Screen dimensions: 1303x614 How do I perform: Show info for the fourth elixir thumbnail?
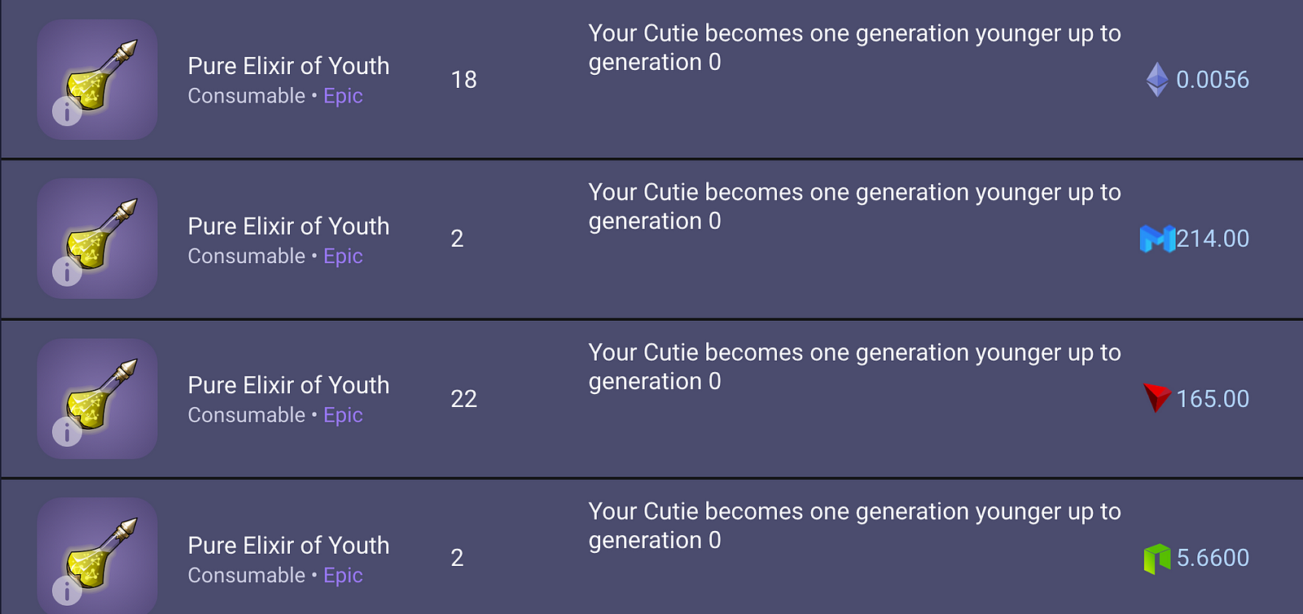point(67,590)
